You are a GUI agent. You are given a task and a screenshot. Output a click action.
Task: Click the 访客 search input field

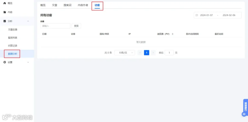[55, 26]
